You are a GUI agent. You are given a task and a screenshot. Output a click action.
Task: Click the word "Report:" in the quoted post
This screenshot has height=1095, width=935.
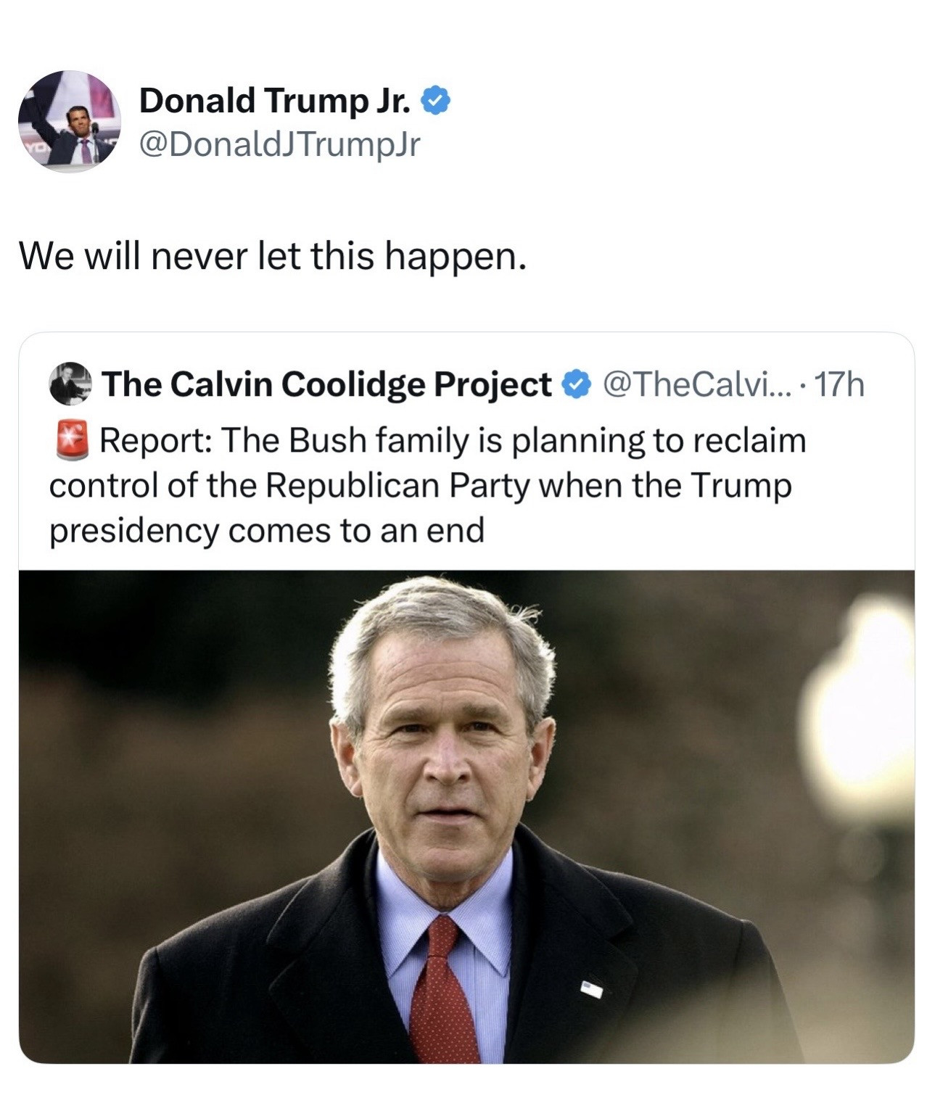pos(155,440)
